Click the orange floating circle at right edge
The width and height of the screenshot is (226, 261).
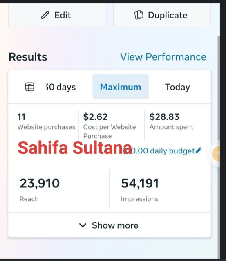[x=216, y=154]
